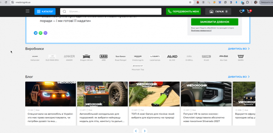Read the Потужні V8 Chevrolet article title

pyautogui.click(x=204, y=117)
